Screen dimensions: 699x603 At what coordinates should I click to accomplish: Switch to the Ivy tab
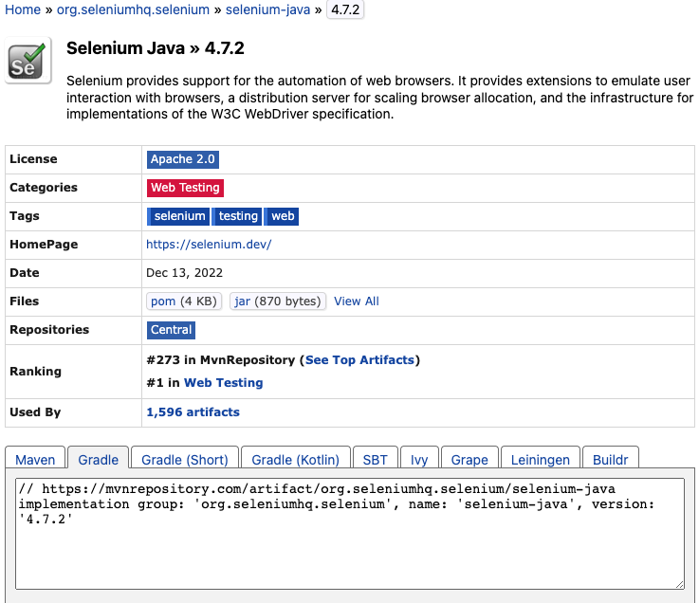point(419,459)
